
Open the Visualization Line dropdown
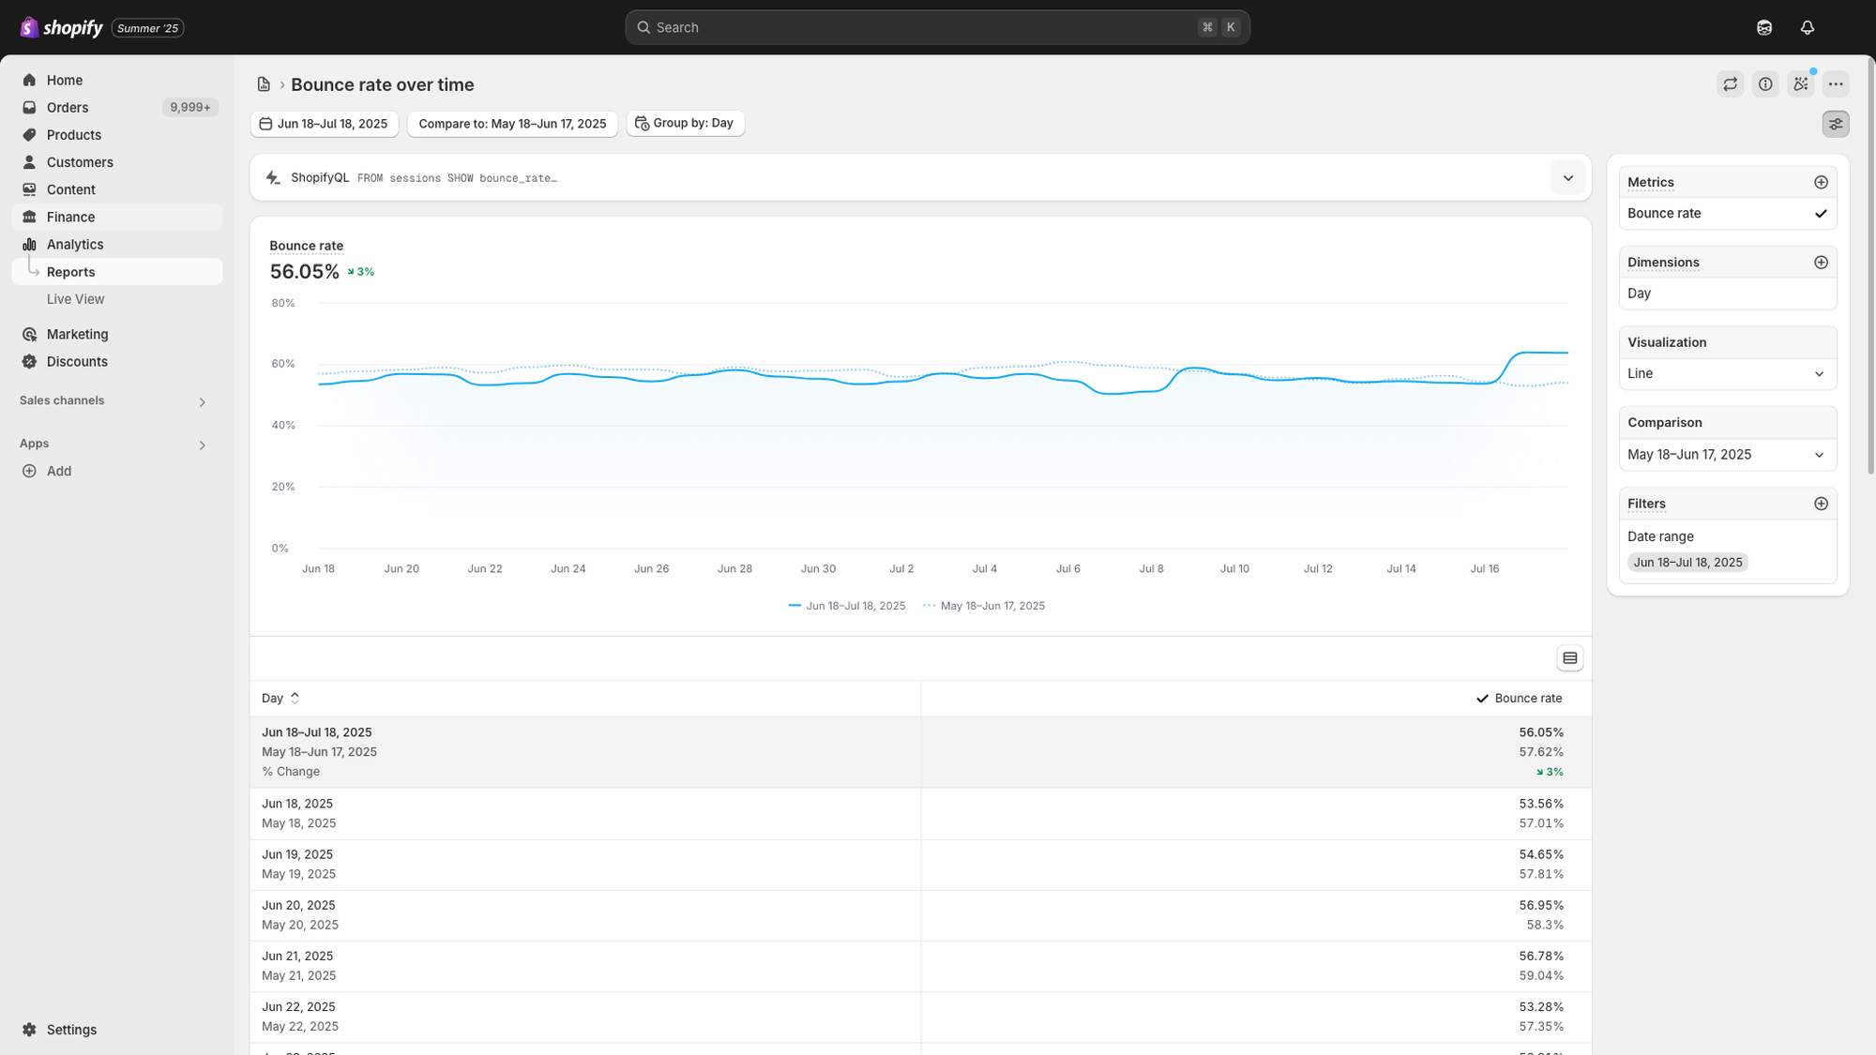pos(1727,373)
